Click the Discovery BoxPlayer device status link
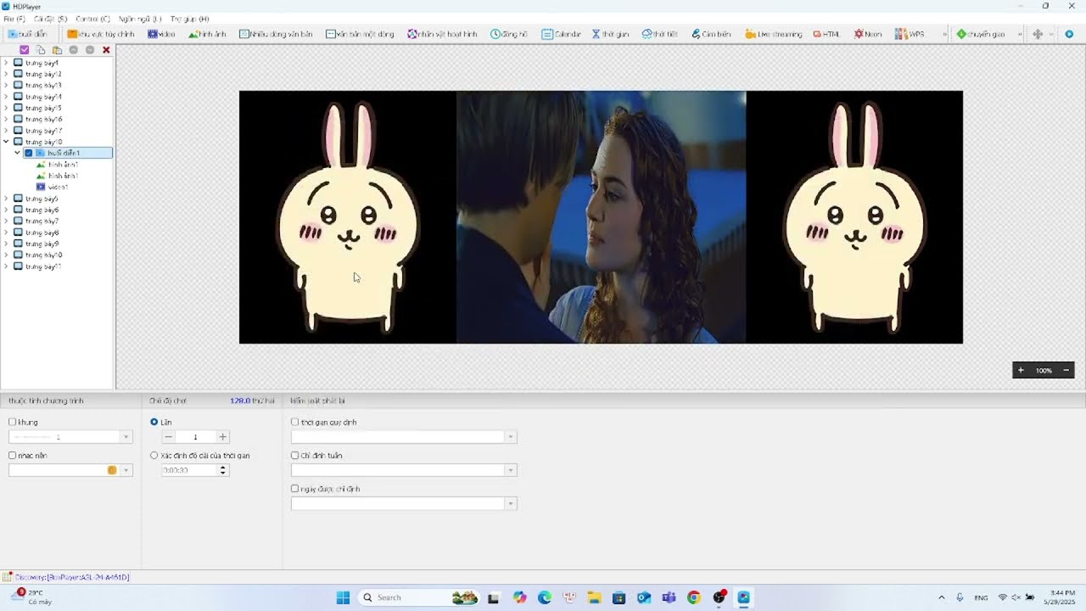Screen dimensions: 1086x611 click(x=72, y=577)
